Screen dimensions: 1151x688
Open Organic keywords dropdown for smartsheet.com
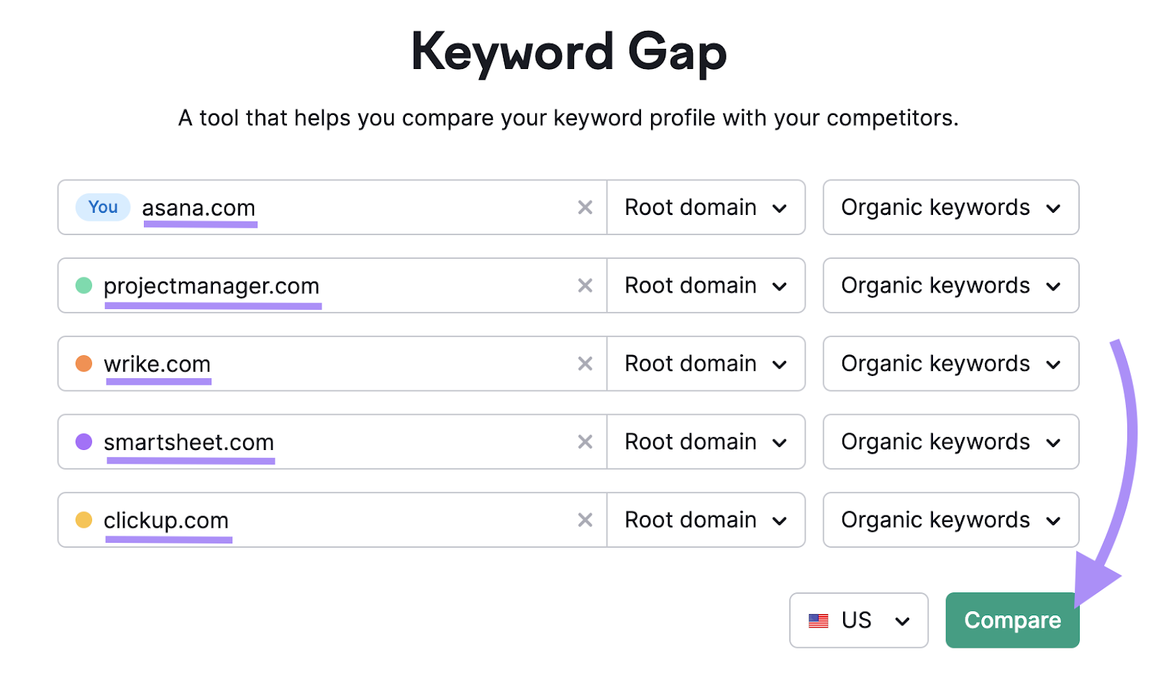click(950, 441)
